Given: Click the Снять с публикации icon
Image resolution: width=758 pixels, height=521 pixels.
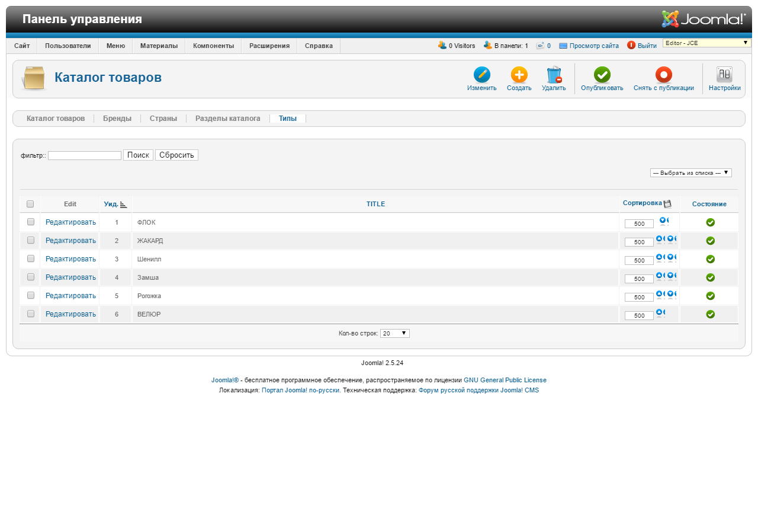Looking at the screenshot, I should click(664, 75).
